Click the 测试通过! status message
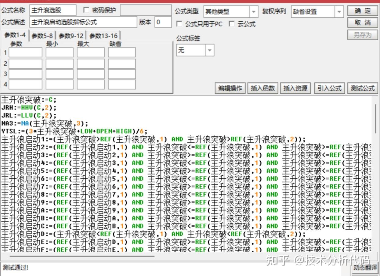 [16, 268]
